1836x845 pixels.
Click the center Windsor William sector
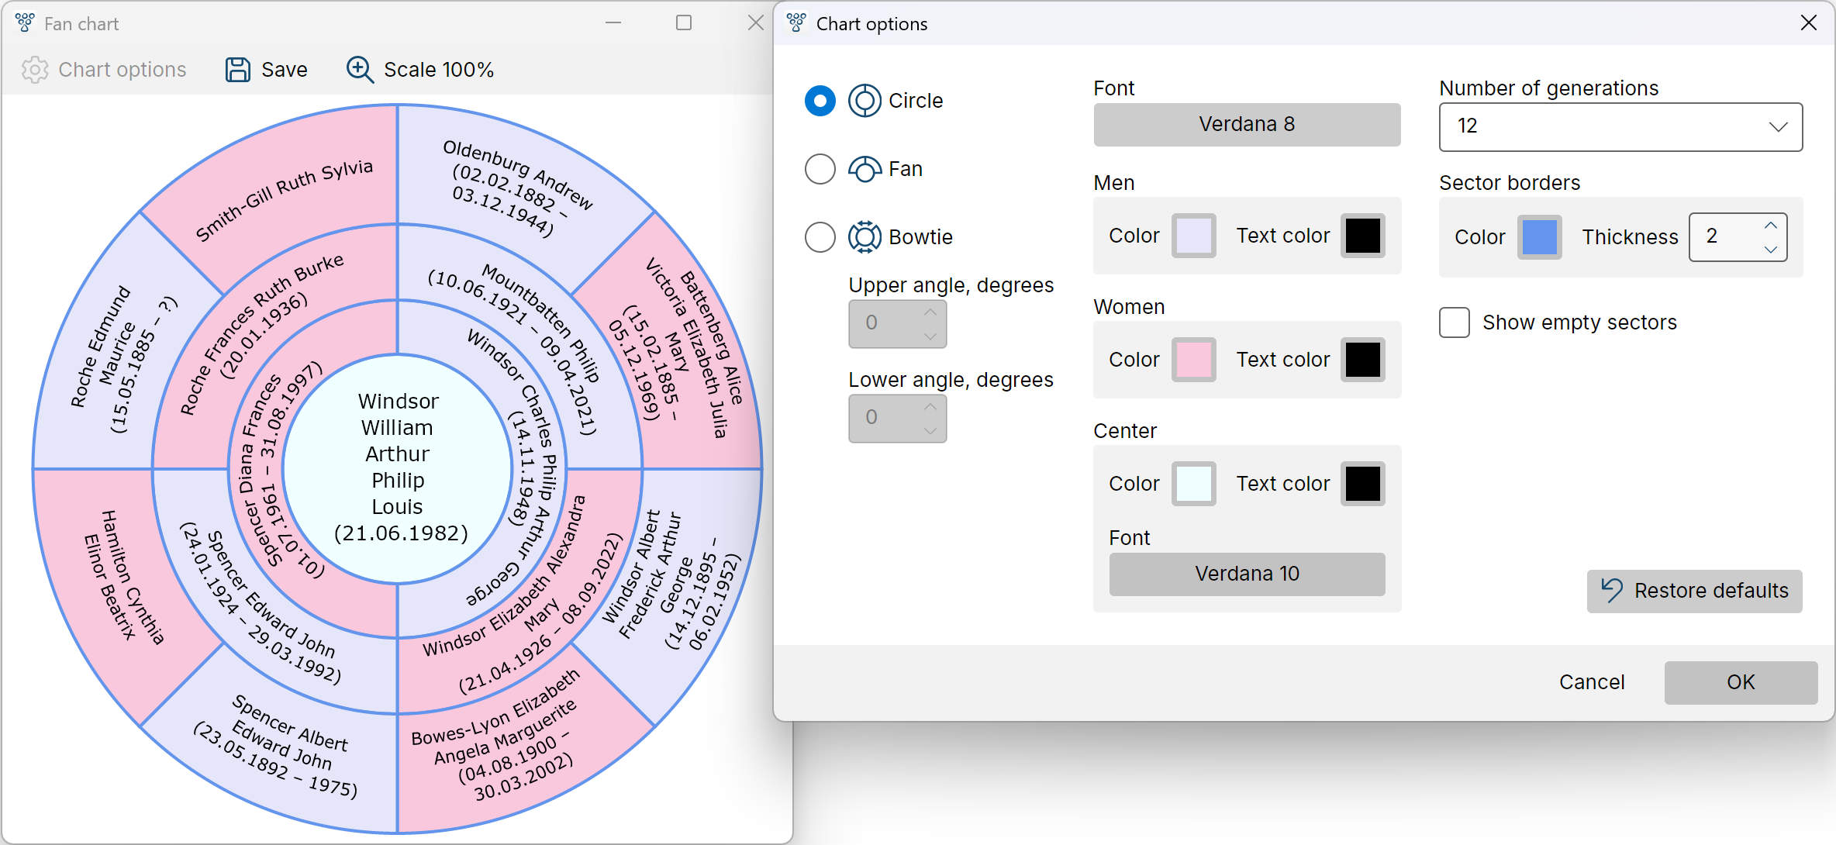click(398, 468)
